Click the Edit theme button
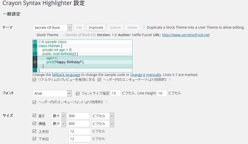 [x=79, y=28]
